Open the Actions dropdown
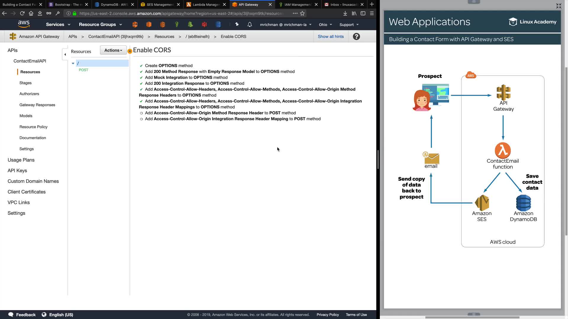 (x=113, y=50)
